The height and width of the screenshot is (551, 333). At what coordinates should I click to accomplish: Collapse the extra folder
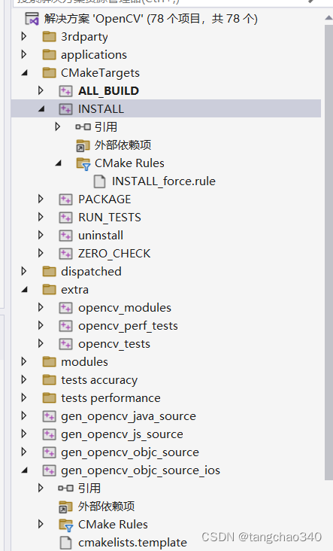[x=24, y=290]
